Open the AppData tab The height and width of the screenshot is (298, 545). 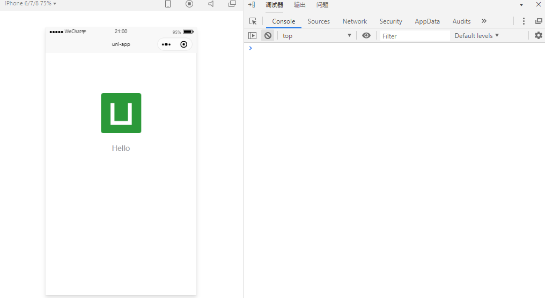[427, 21]
